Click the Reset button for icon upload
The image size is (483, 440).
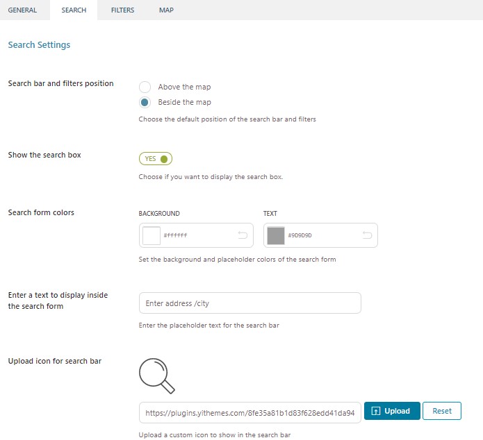pyautogui.click(x=442, y=411)
